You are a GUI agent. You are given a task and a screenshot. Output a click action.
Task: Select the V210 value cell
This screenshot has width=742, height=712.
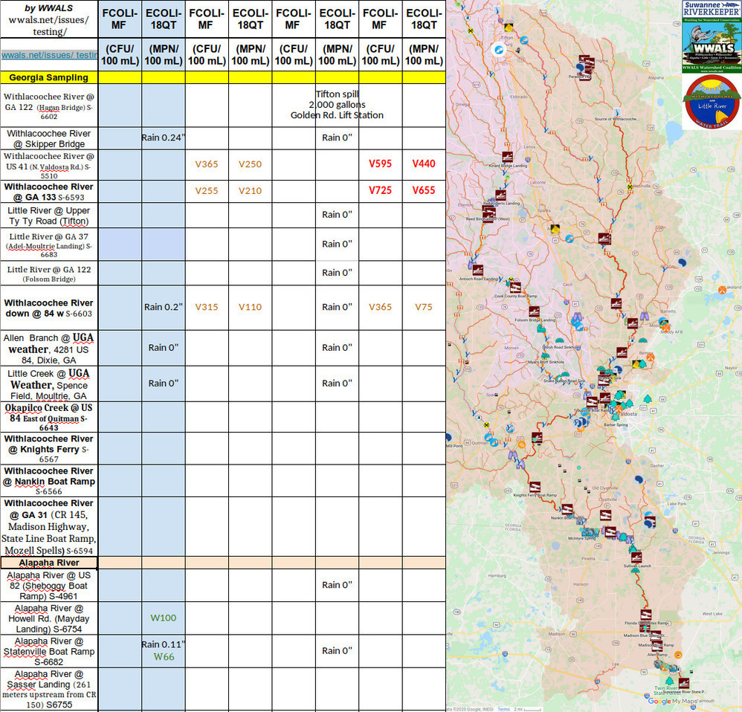(250, 191)
